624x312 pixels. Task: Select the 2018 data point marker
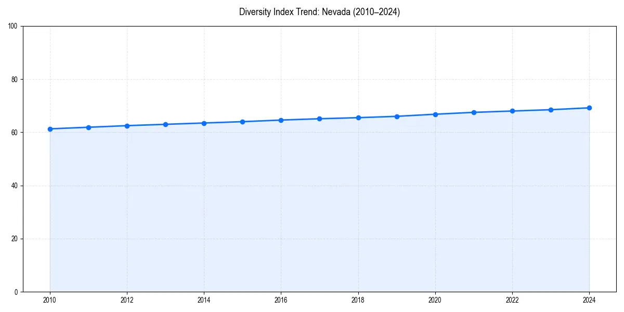click(358, 117)
